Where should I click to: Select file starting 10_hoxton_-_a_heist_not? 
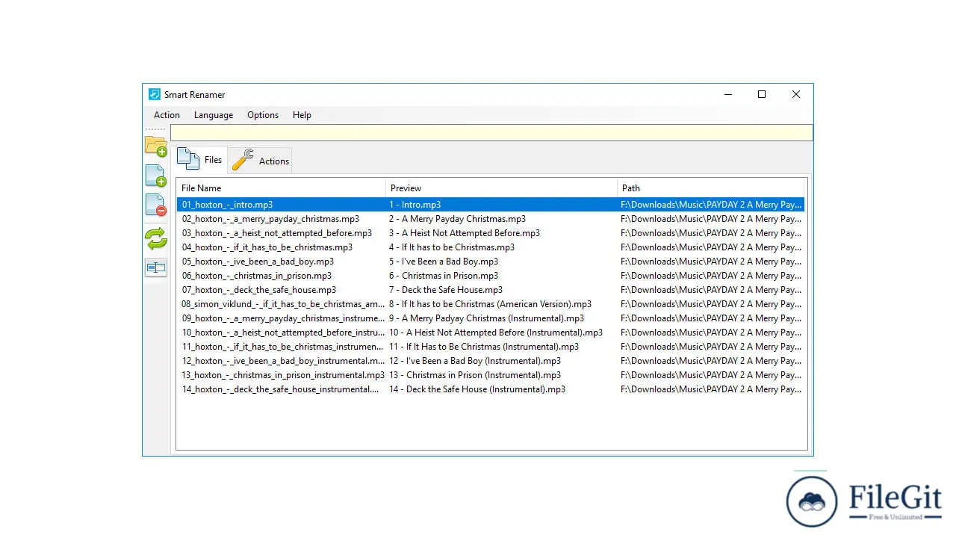tap(283, 333)
